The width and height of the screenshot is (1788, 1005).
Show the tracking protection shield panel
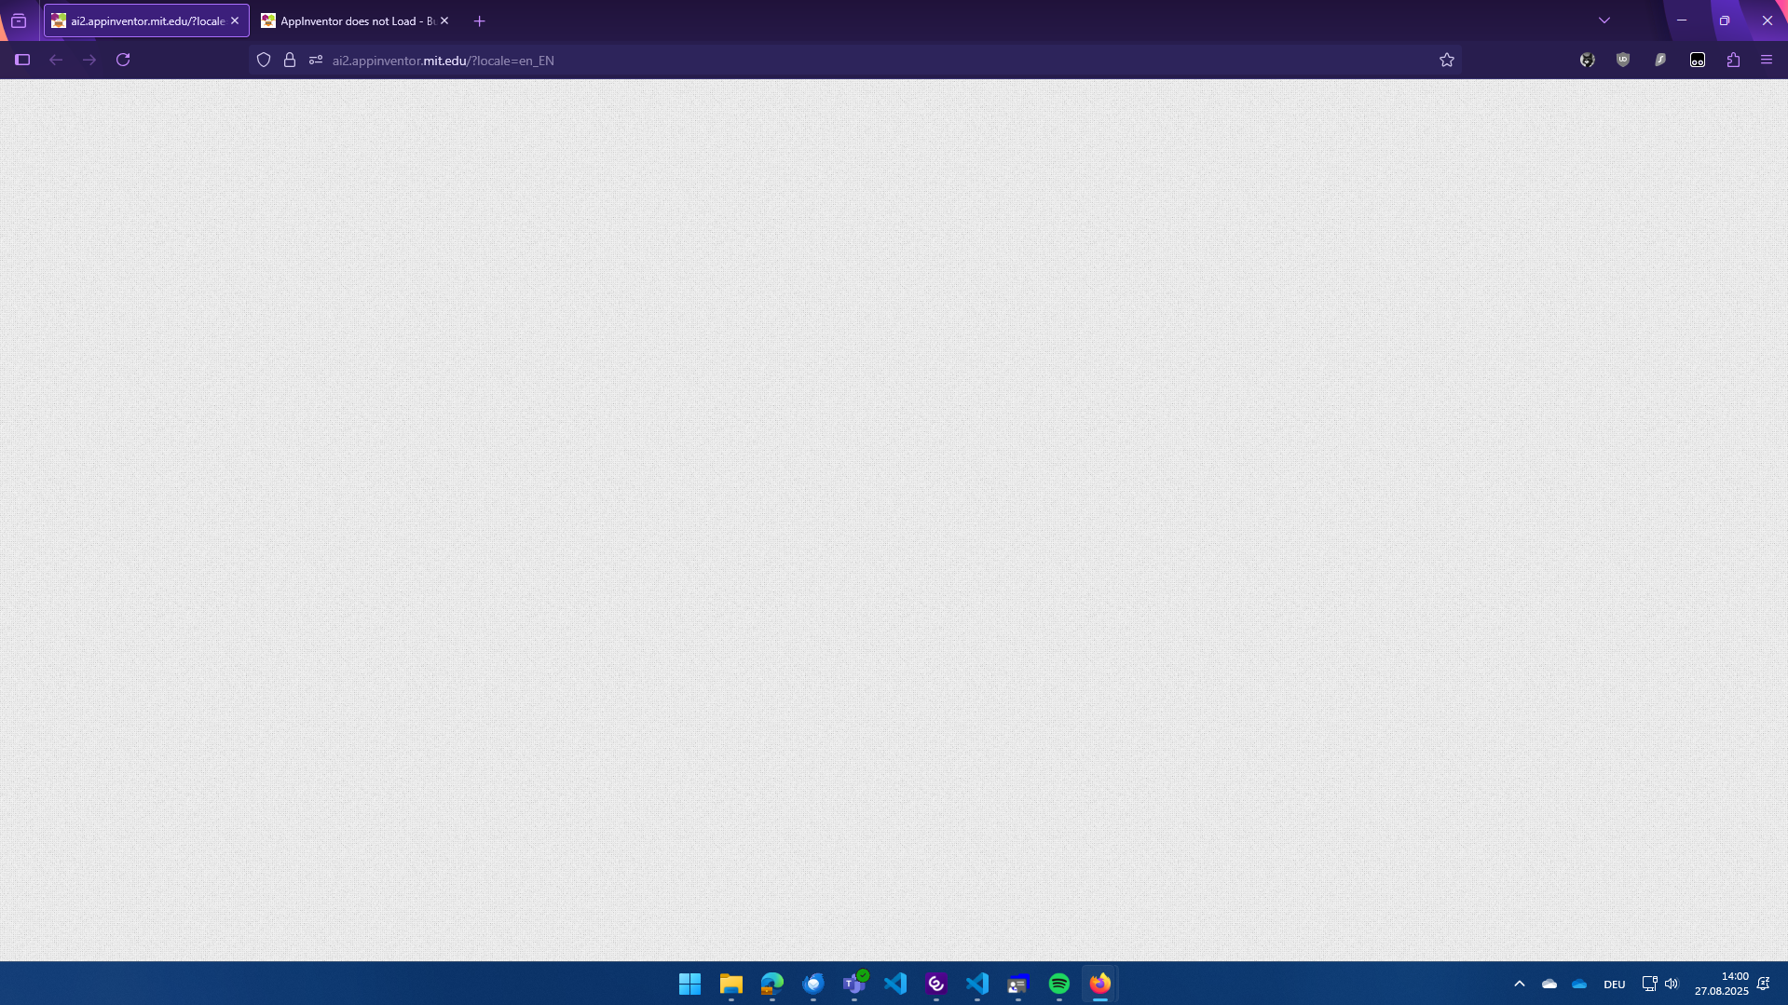pyautogui.click(x=264, y=60)
